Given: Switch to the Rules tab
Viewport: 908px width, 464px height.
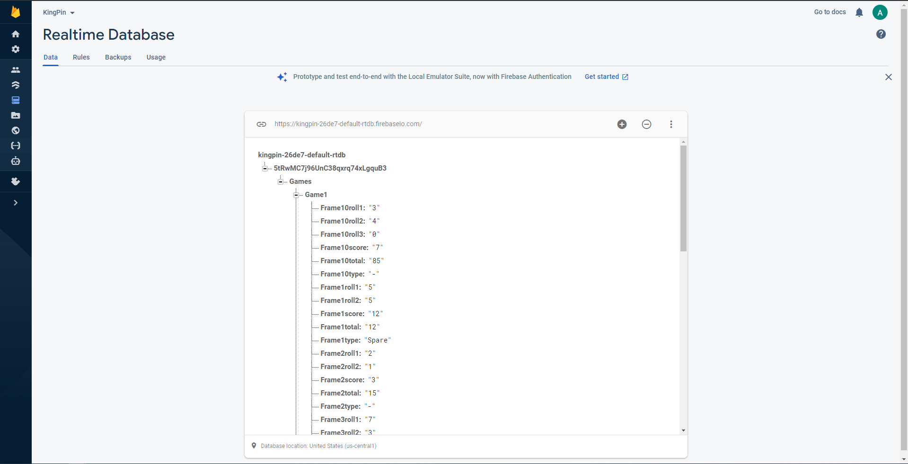Looking at the screenshot, I should click(81, 57).
